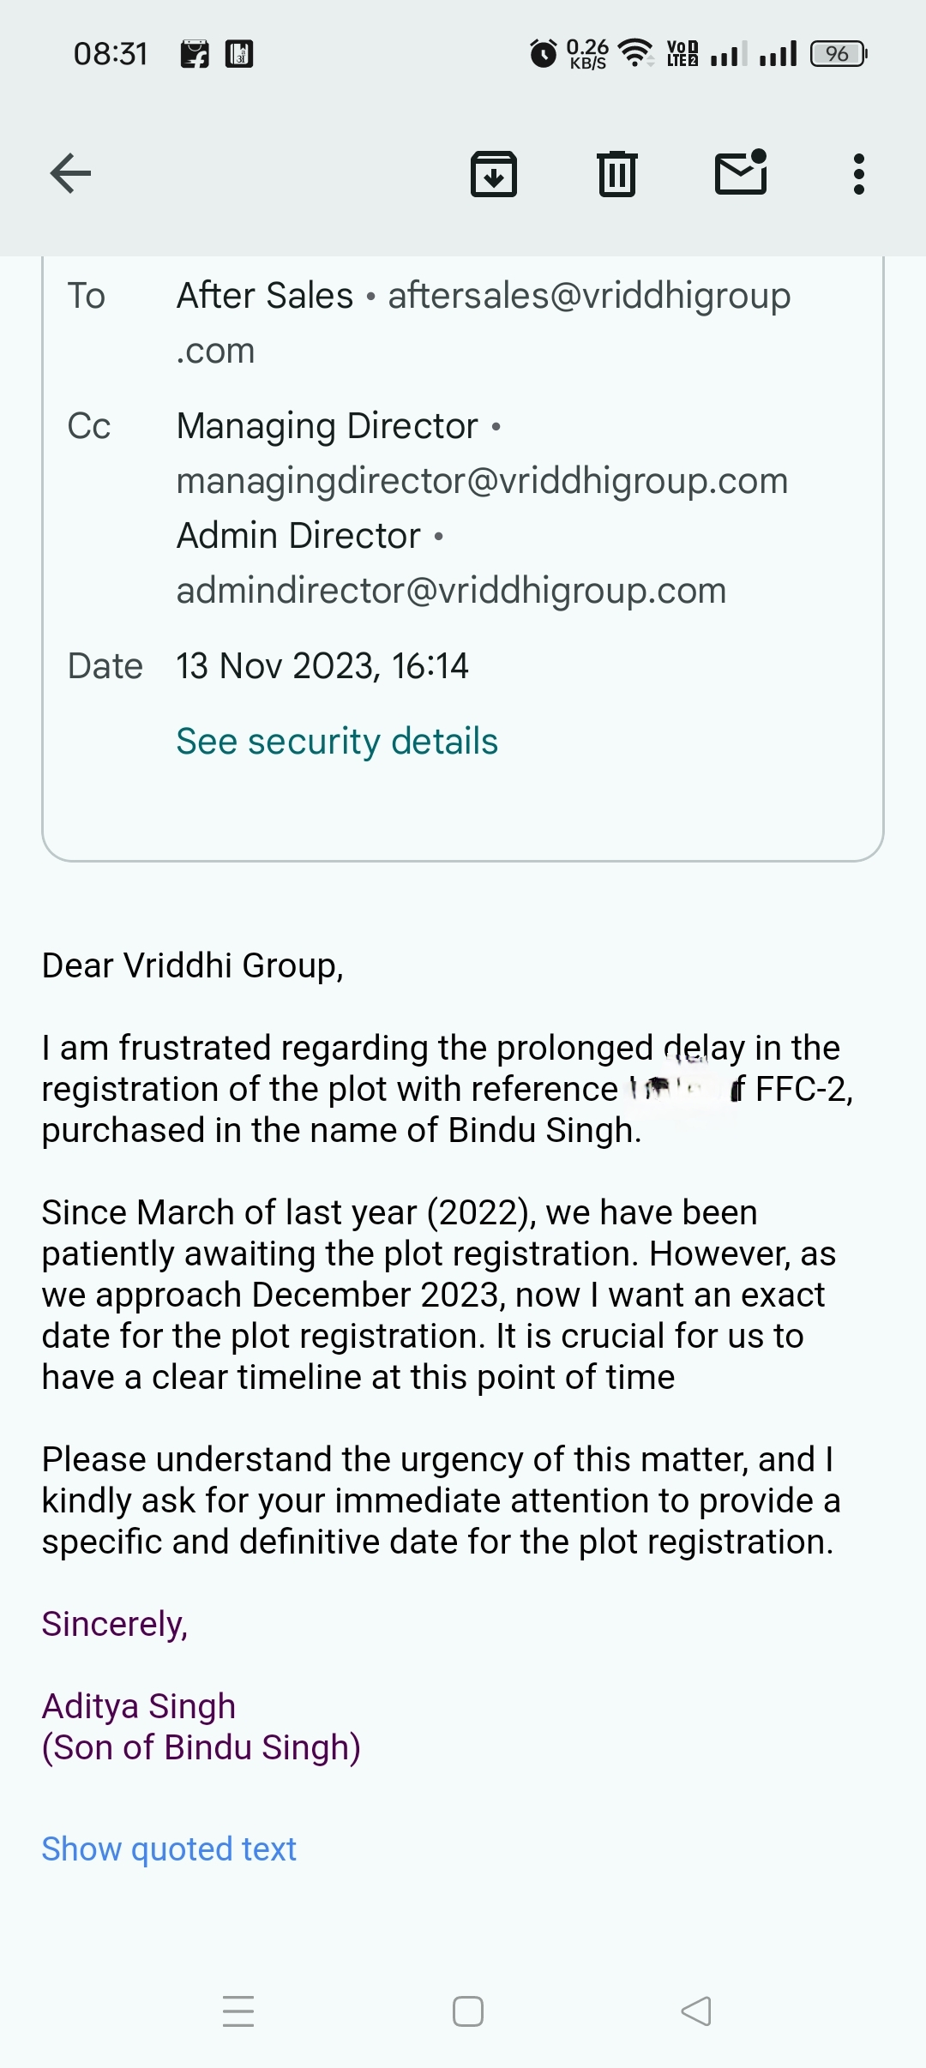This screenshot has height=2068, width=926.
Task: Tap the admindirector@vriddhigroup.com Cc address
Action: 451,591
